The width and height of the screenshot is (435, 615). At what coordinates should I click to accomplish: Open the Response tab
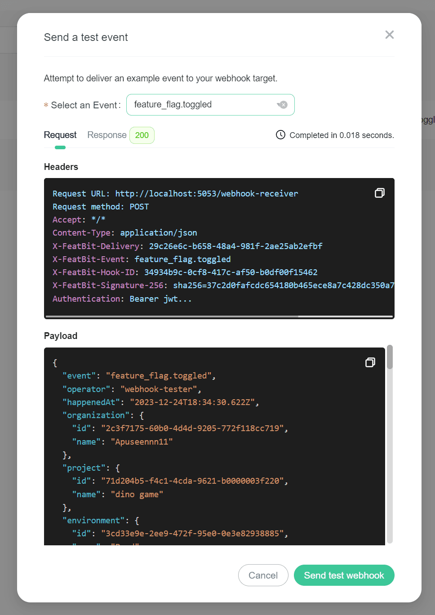coord(107,135)
